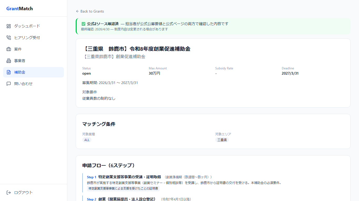Click the logout arrow icon at bottom left
This screenshot has height=201, width=359.
point(8,192)
